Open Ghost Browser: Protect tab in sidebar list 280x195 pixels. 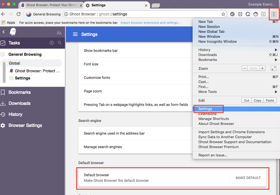pyautogui.click(x=35, y=71)
